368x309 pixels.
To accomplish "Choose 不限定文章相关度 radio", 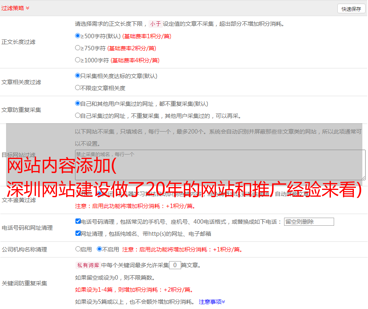I will [77, 88].
